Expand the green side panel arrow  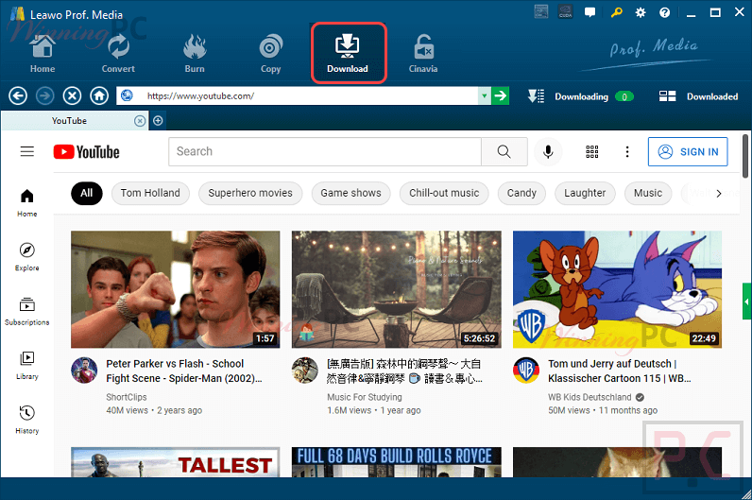(746, 302)
